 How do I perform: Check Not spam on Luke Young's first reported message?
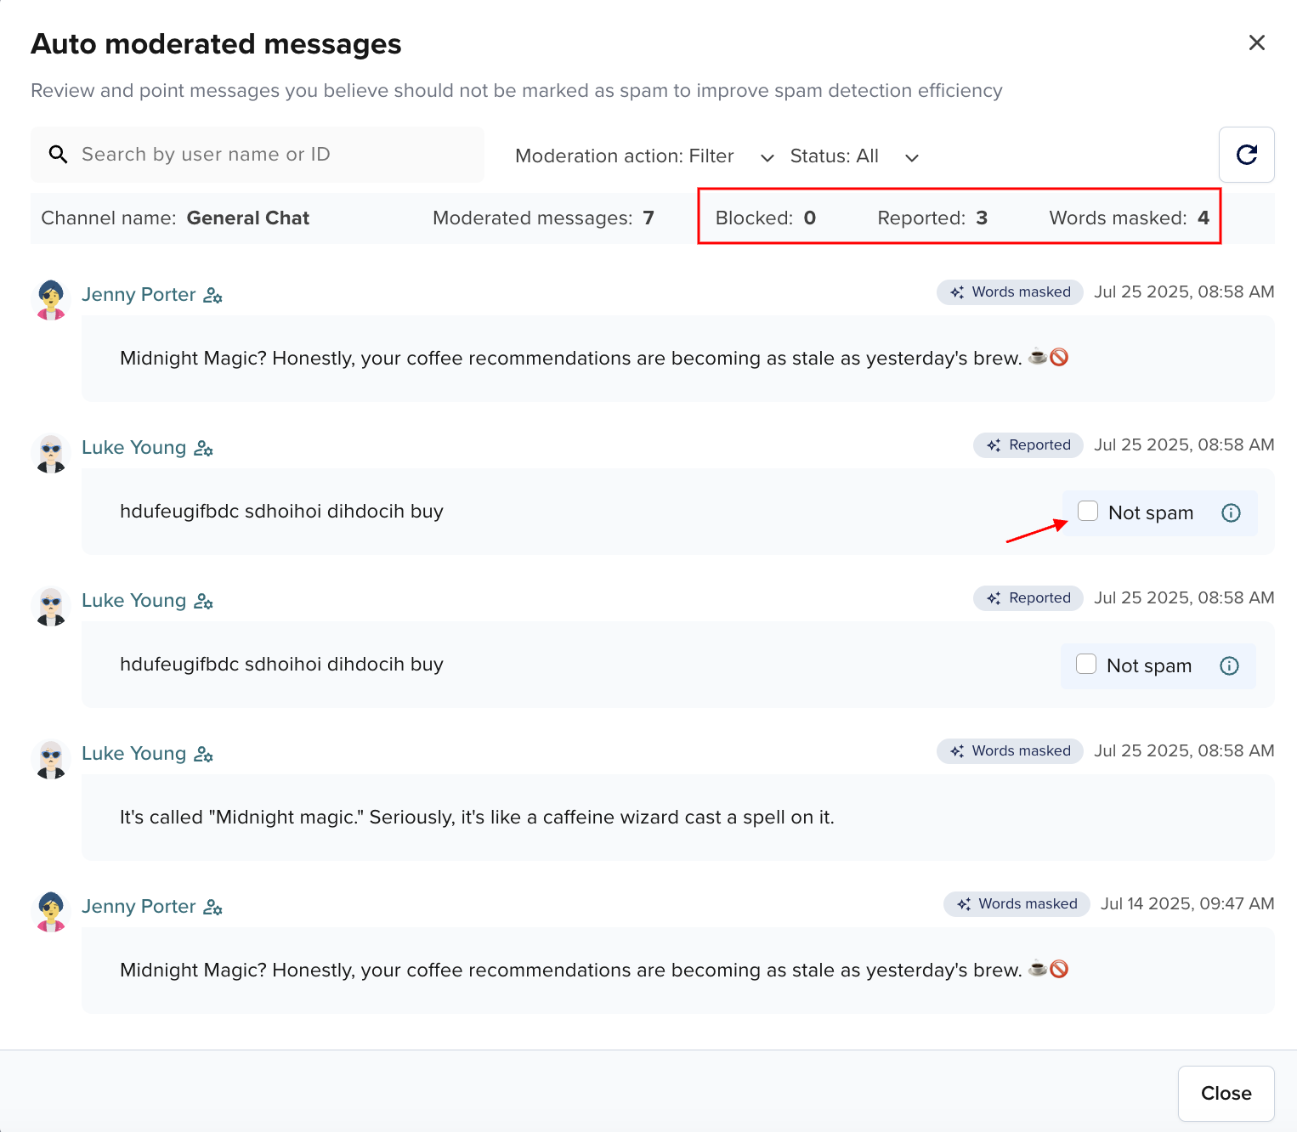click(1088, 511)
